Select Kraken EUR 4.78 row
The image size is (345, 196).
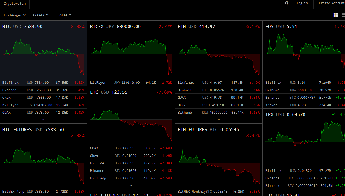pyautogui.click(x=304, y=105)
